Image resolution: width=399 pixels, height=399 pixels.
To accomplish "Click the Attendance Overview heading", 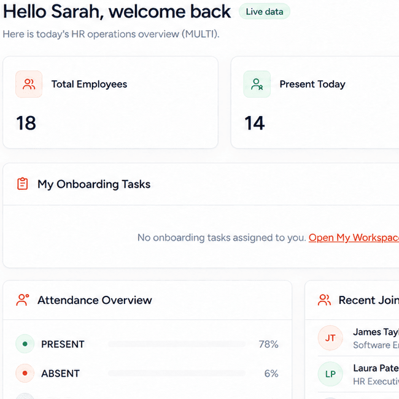I will pyautogui.click(x=95, y=300).
